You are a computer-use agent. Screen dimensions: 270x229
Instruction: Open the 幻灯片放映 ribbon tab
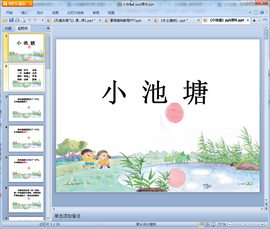[76, 13]
